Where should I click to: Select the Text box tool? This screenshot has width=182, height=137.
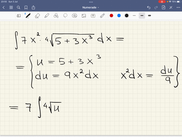pyautogui.click(x=93, y=16)
